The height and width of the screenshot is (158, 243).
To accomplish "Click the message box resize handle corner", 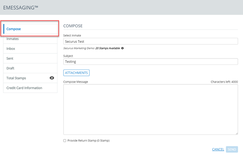I will (237, 133).
